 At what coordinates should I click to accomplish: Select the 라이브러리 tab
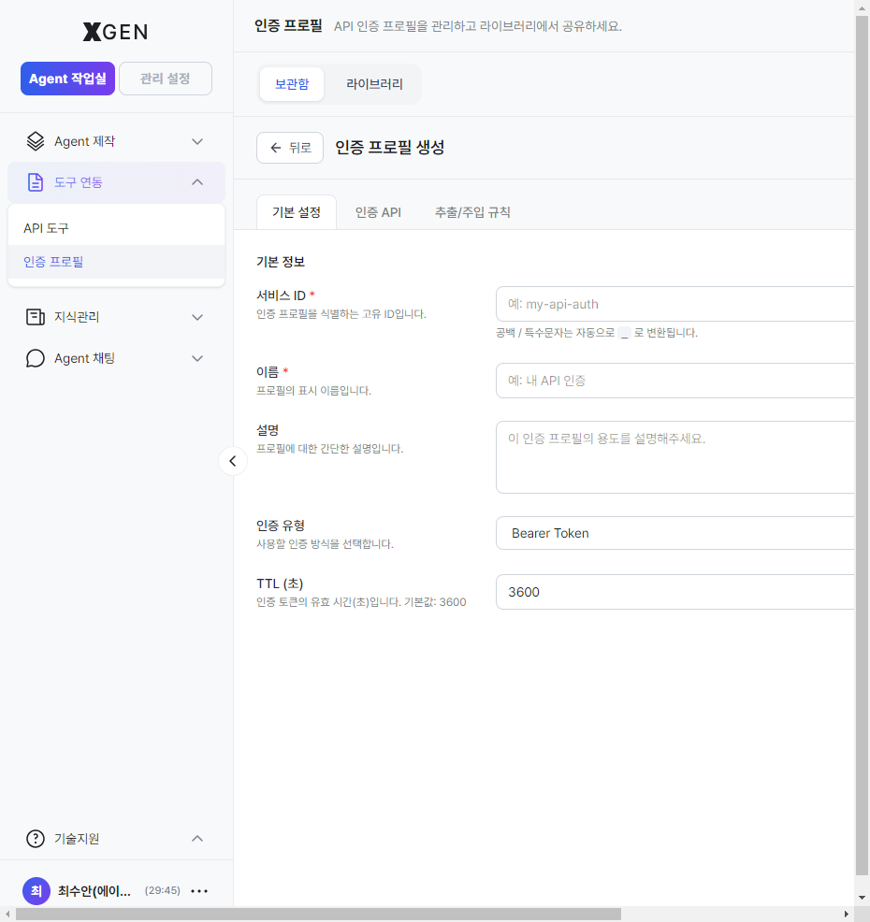click(374, 84)
